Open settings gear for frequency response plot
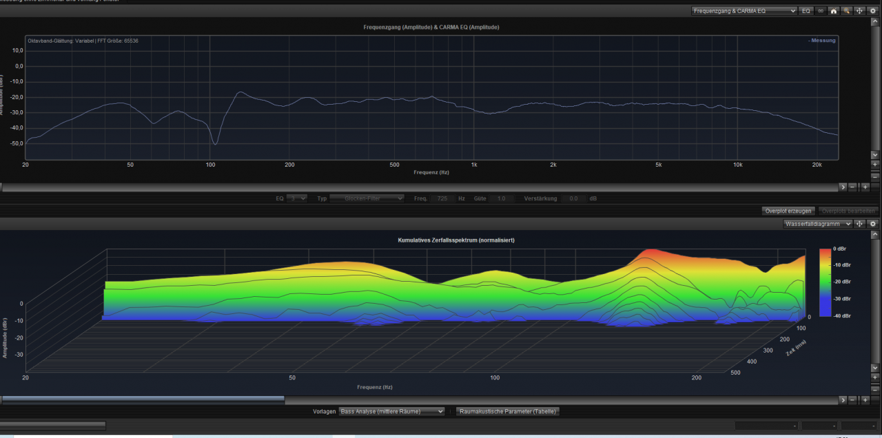 [x=872, y=11]
